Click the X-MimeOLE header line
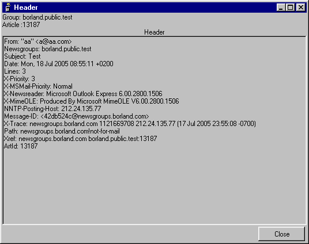This screenshot has width=309, height=244. pyautogui.click(x=92, y=101)
